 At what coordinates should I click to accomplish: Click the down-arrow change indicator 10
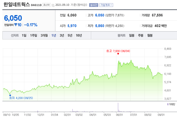[18, 25]
